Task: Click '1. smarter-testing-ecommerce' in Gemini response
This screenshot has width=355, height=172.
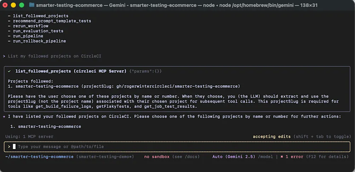Action: pyautogui.click(x=46, y=127)
